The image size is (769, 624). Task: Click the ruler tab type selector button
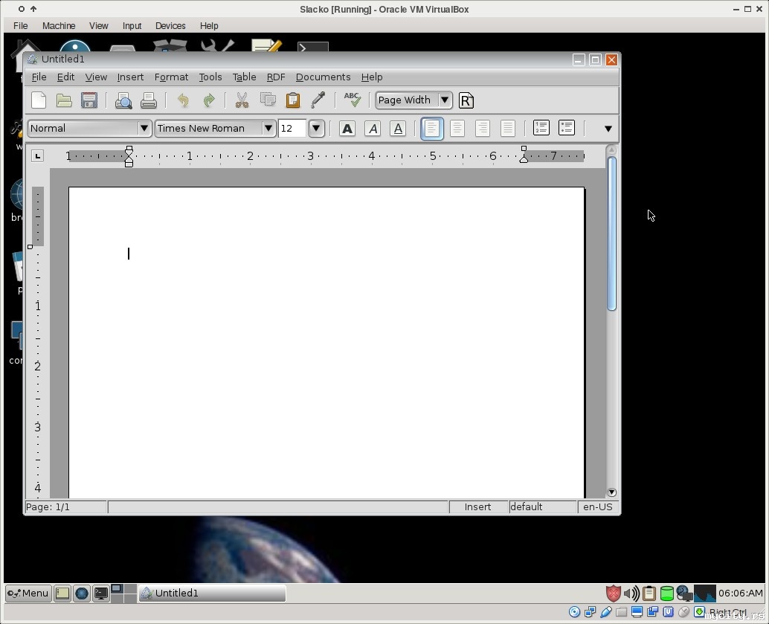coord(38,156)
